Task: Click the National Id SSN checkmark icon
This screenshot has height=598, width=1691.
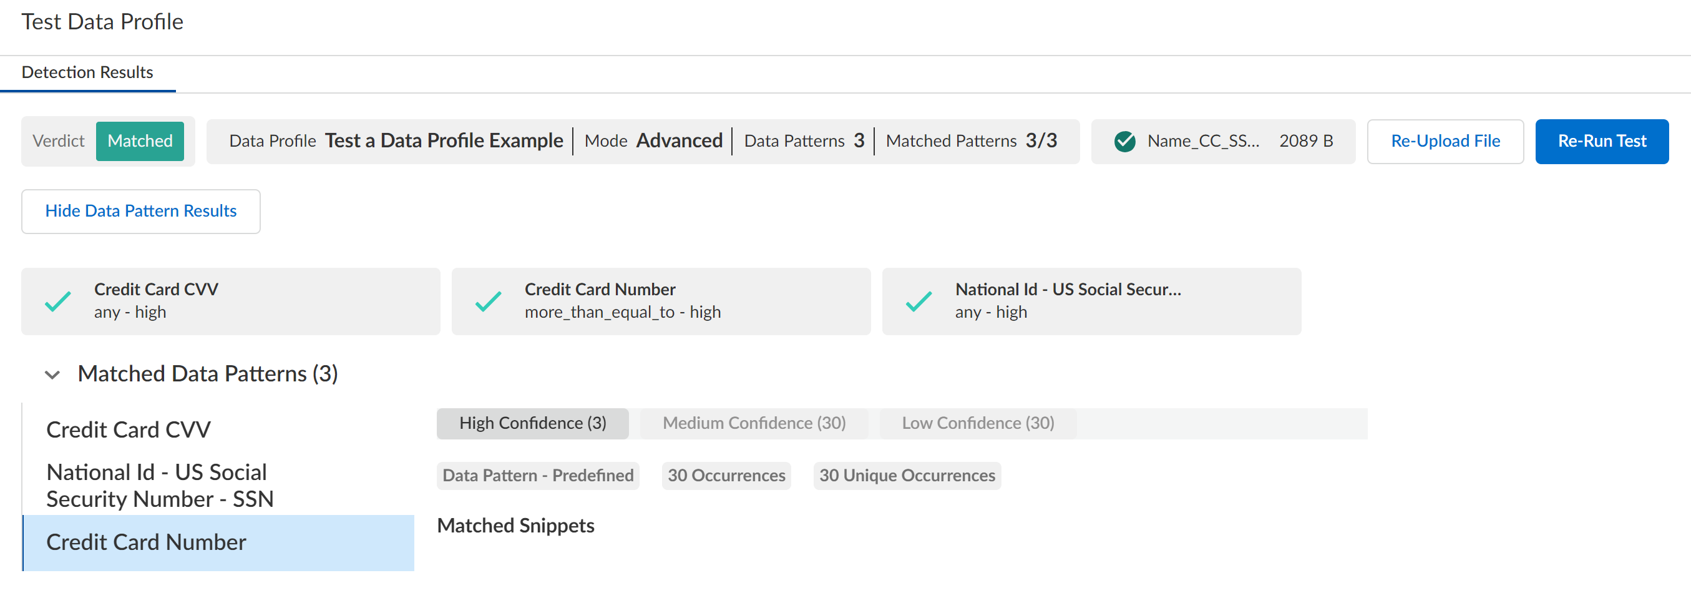Action: point(919,301)
